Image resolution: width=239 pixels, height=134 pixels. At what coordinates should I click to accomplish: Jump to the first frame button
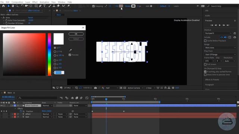point(212,25)
